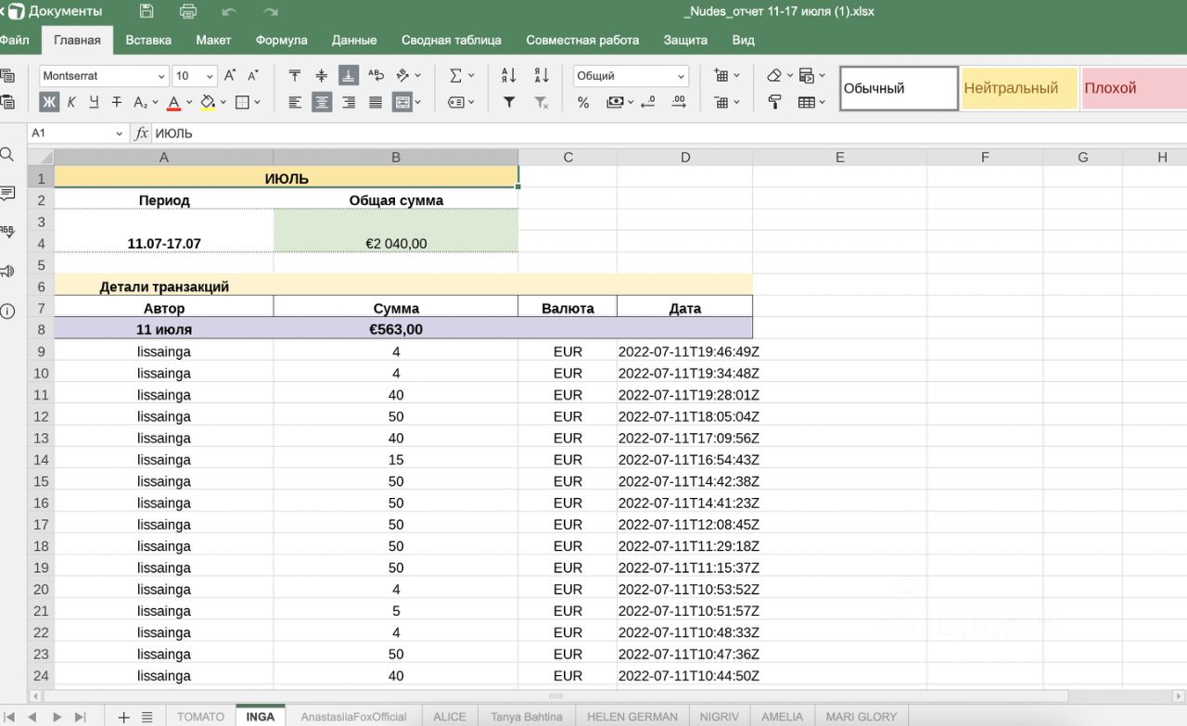1187x726 pixels.
Task: Click the save icon in title bar
Action: tap(147, 12)
